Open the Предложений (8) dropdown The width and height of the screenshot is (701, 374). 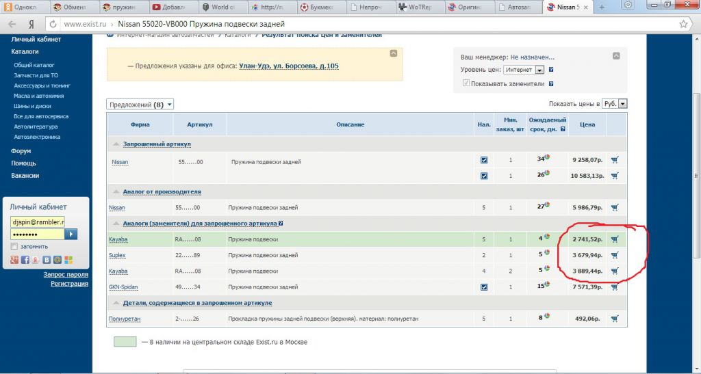[x=140, y=105]
